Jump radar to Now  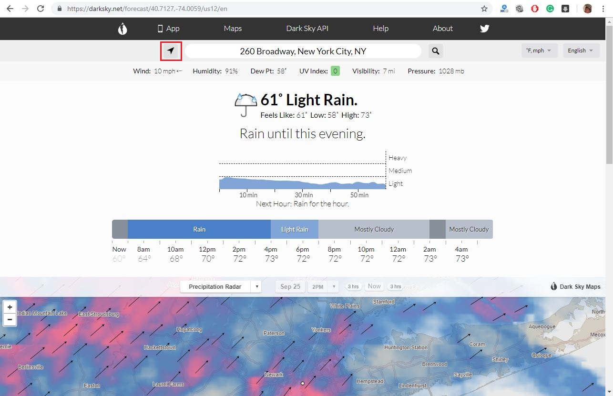pos(374,286)
